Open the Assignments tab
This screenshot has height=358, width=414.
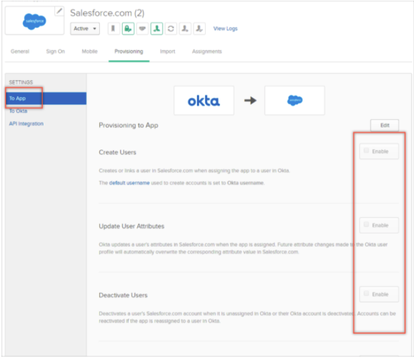pyautogui.click(x=207, y=52)
